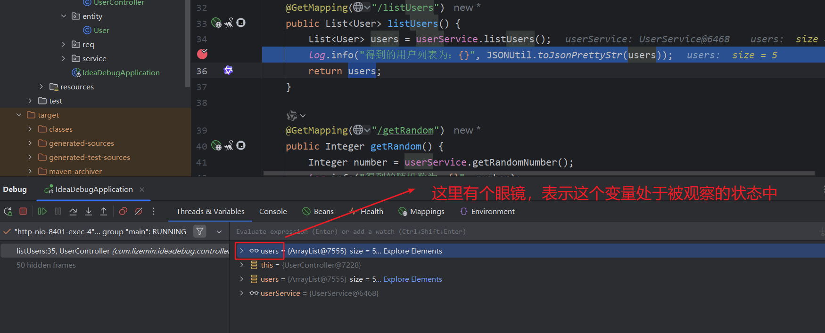Click the Step Out arrow icon
825x333 pixels.
(x=104, y=212)
